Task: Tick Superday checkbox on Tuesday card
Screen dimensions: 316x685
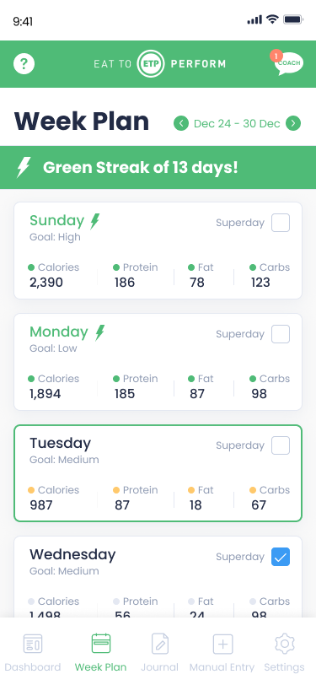Action: click(x=281, y=445)
